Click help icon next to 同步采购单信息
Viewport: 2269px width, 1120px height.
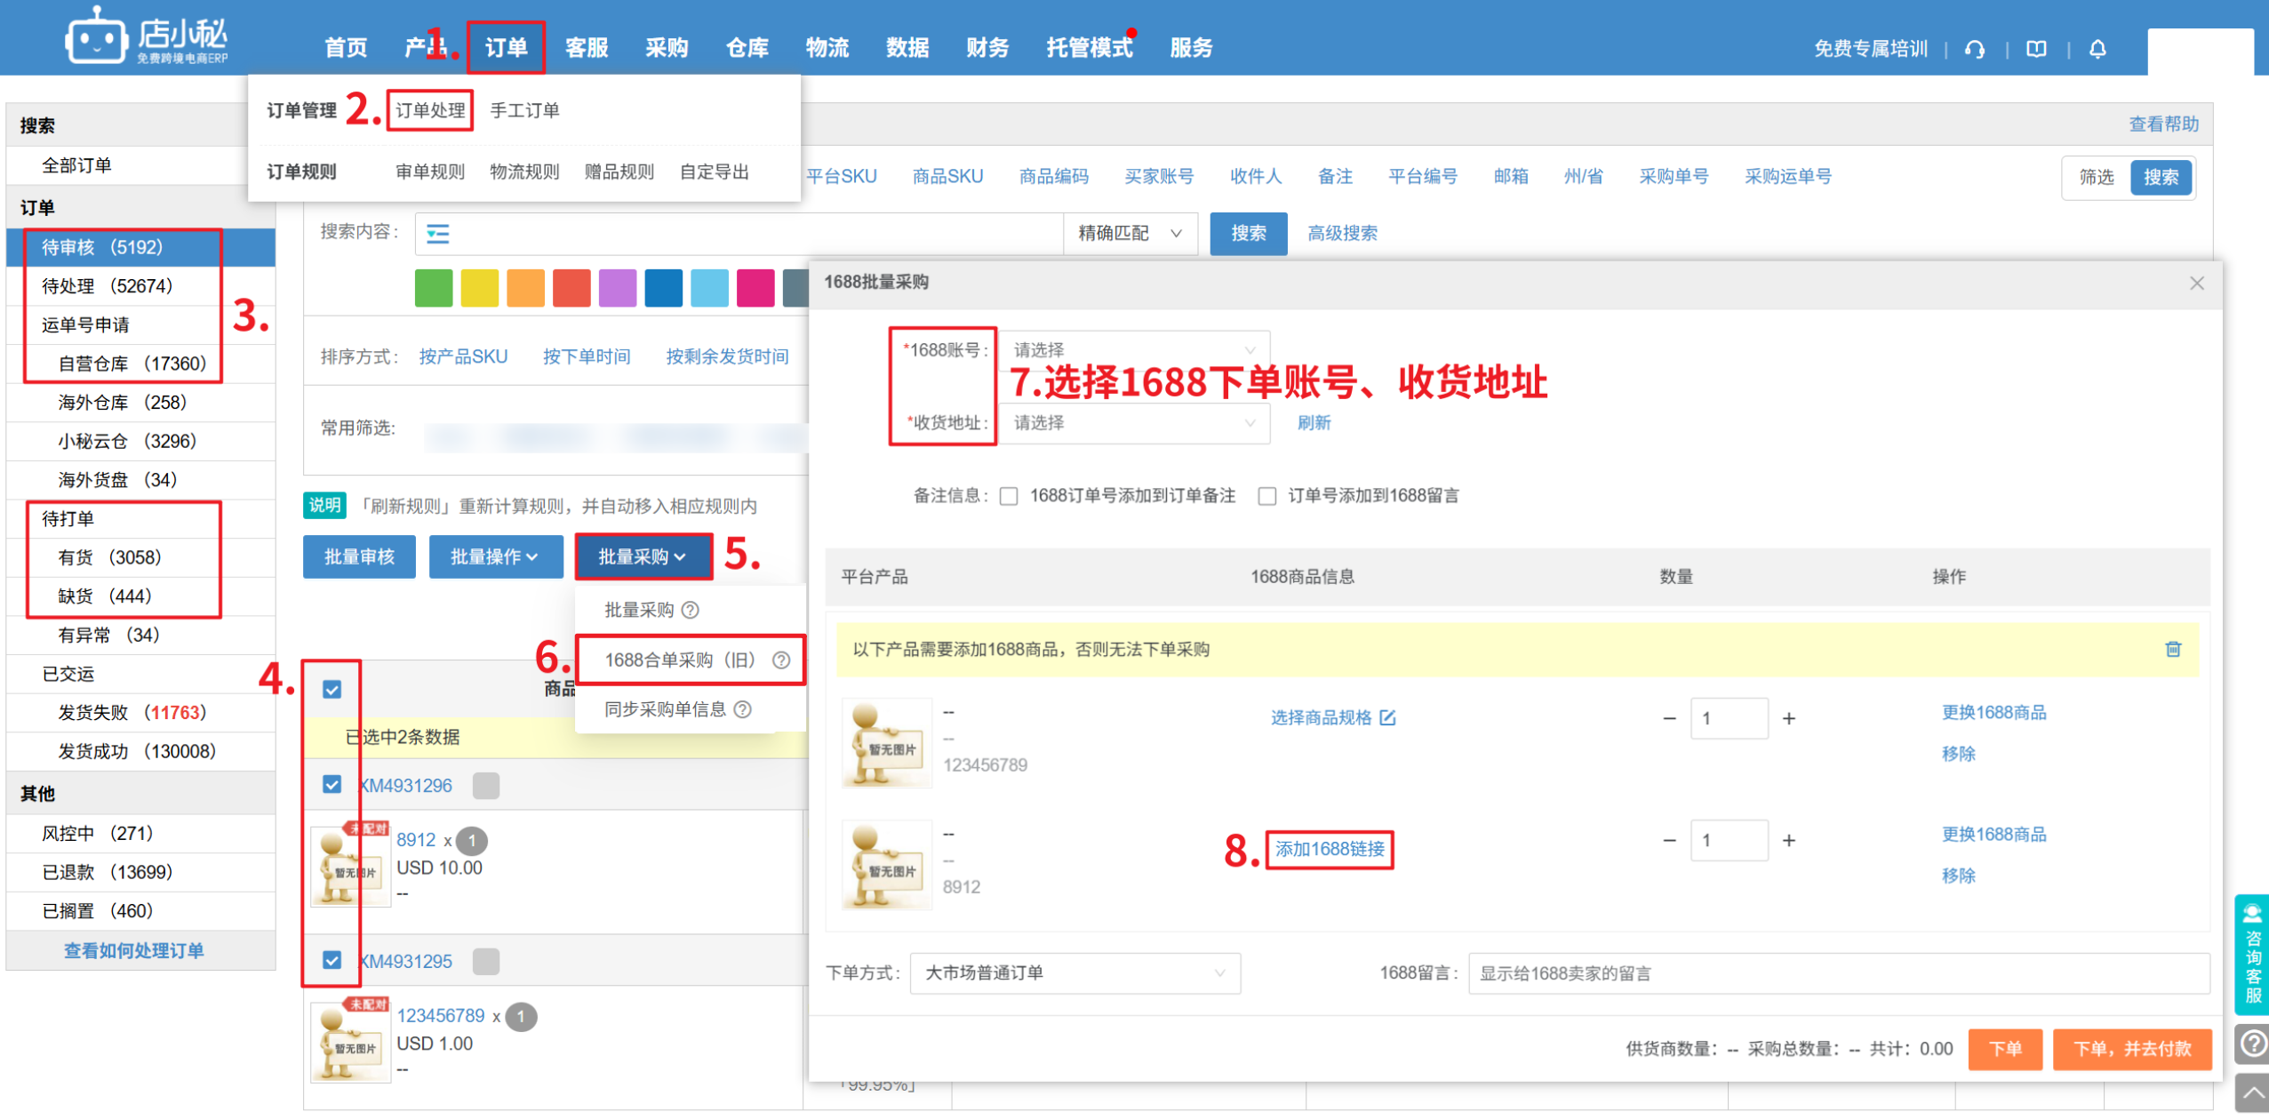[743, 709]
